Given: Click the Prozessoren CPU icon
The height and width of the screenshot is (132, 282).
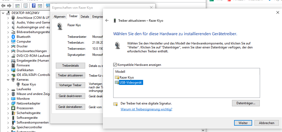Looking at the screenshot, I should point(13,108).
